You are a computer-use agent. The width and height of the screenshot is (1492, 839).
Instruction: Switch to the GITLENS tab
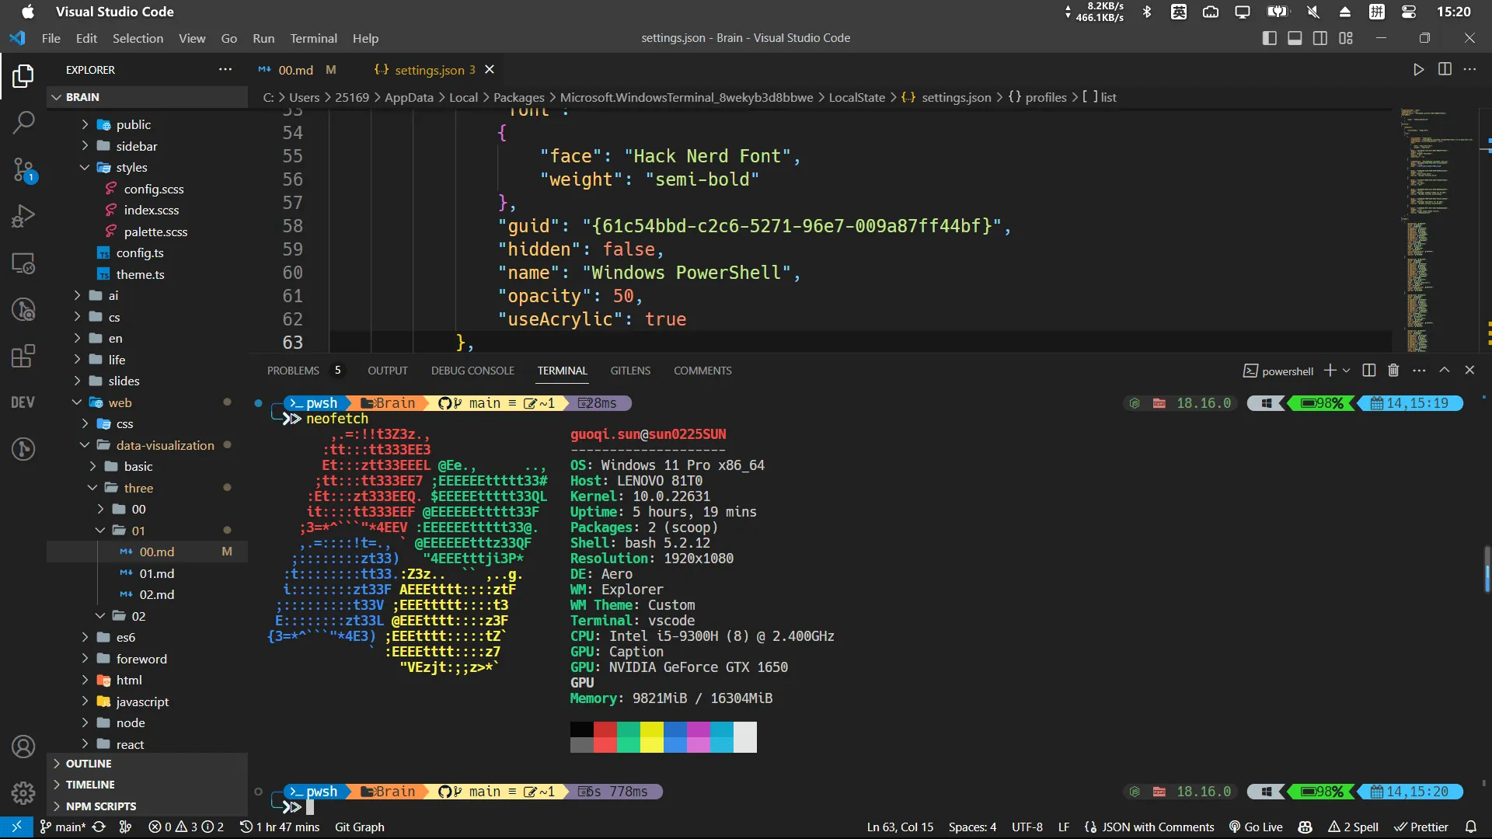click(x=630, y=371)
